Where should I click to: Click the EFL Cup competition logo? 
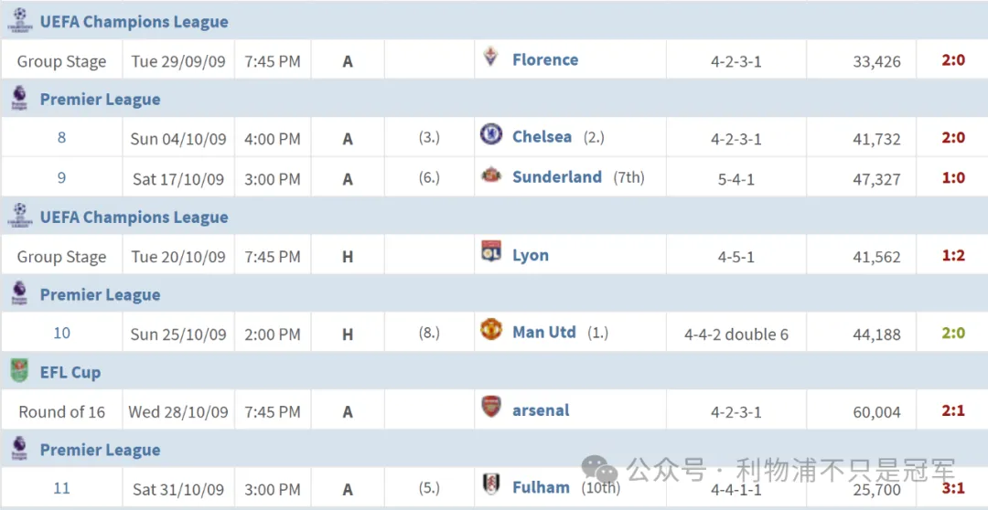[18, 371]
